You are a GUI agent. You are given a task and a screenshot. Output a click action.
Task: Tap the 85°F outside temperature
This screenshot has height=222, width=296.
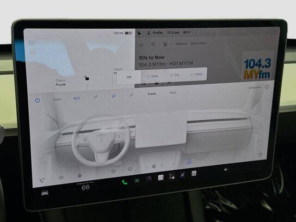click(x=186, y=32)
